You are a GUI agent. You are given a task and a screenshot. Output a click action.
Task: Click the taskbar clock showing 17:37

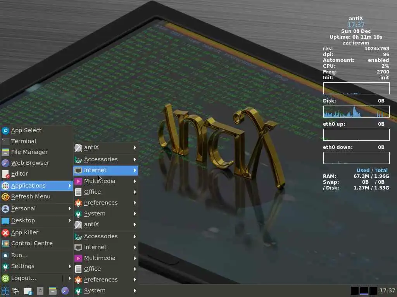387,291
